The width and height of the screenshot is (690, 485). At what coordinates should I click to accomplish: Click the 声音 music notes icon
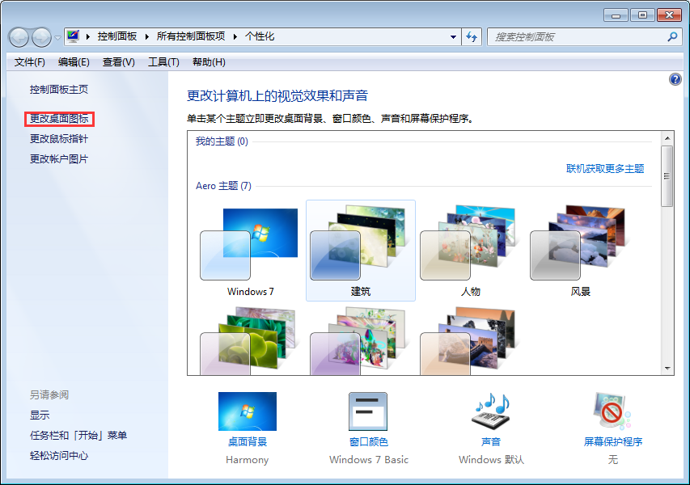[x=492, y=411]
